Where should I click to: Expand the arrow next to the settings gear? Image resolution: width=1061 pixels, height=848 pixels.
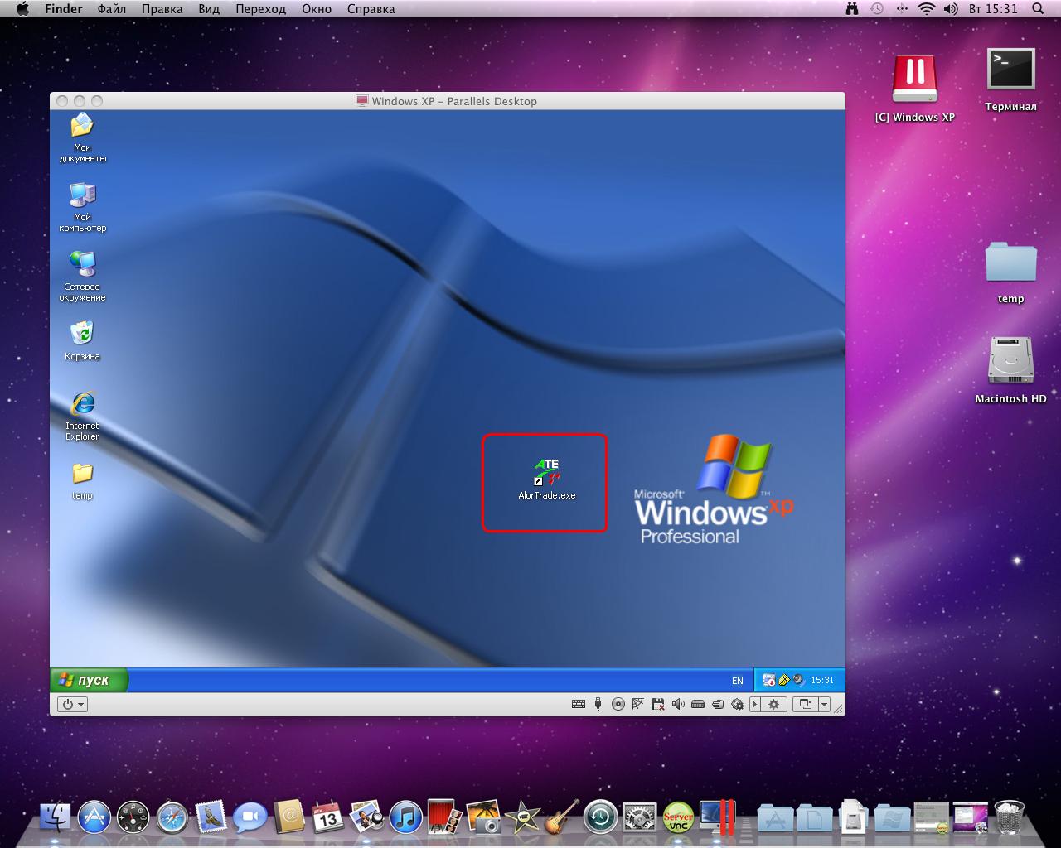click(x=754, y=705)
